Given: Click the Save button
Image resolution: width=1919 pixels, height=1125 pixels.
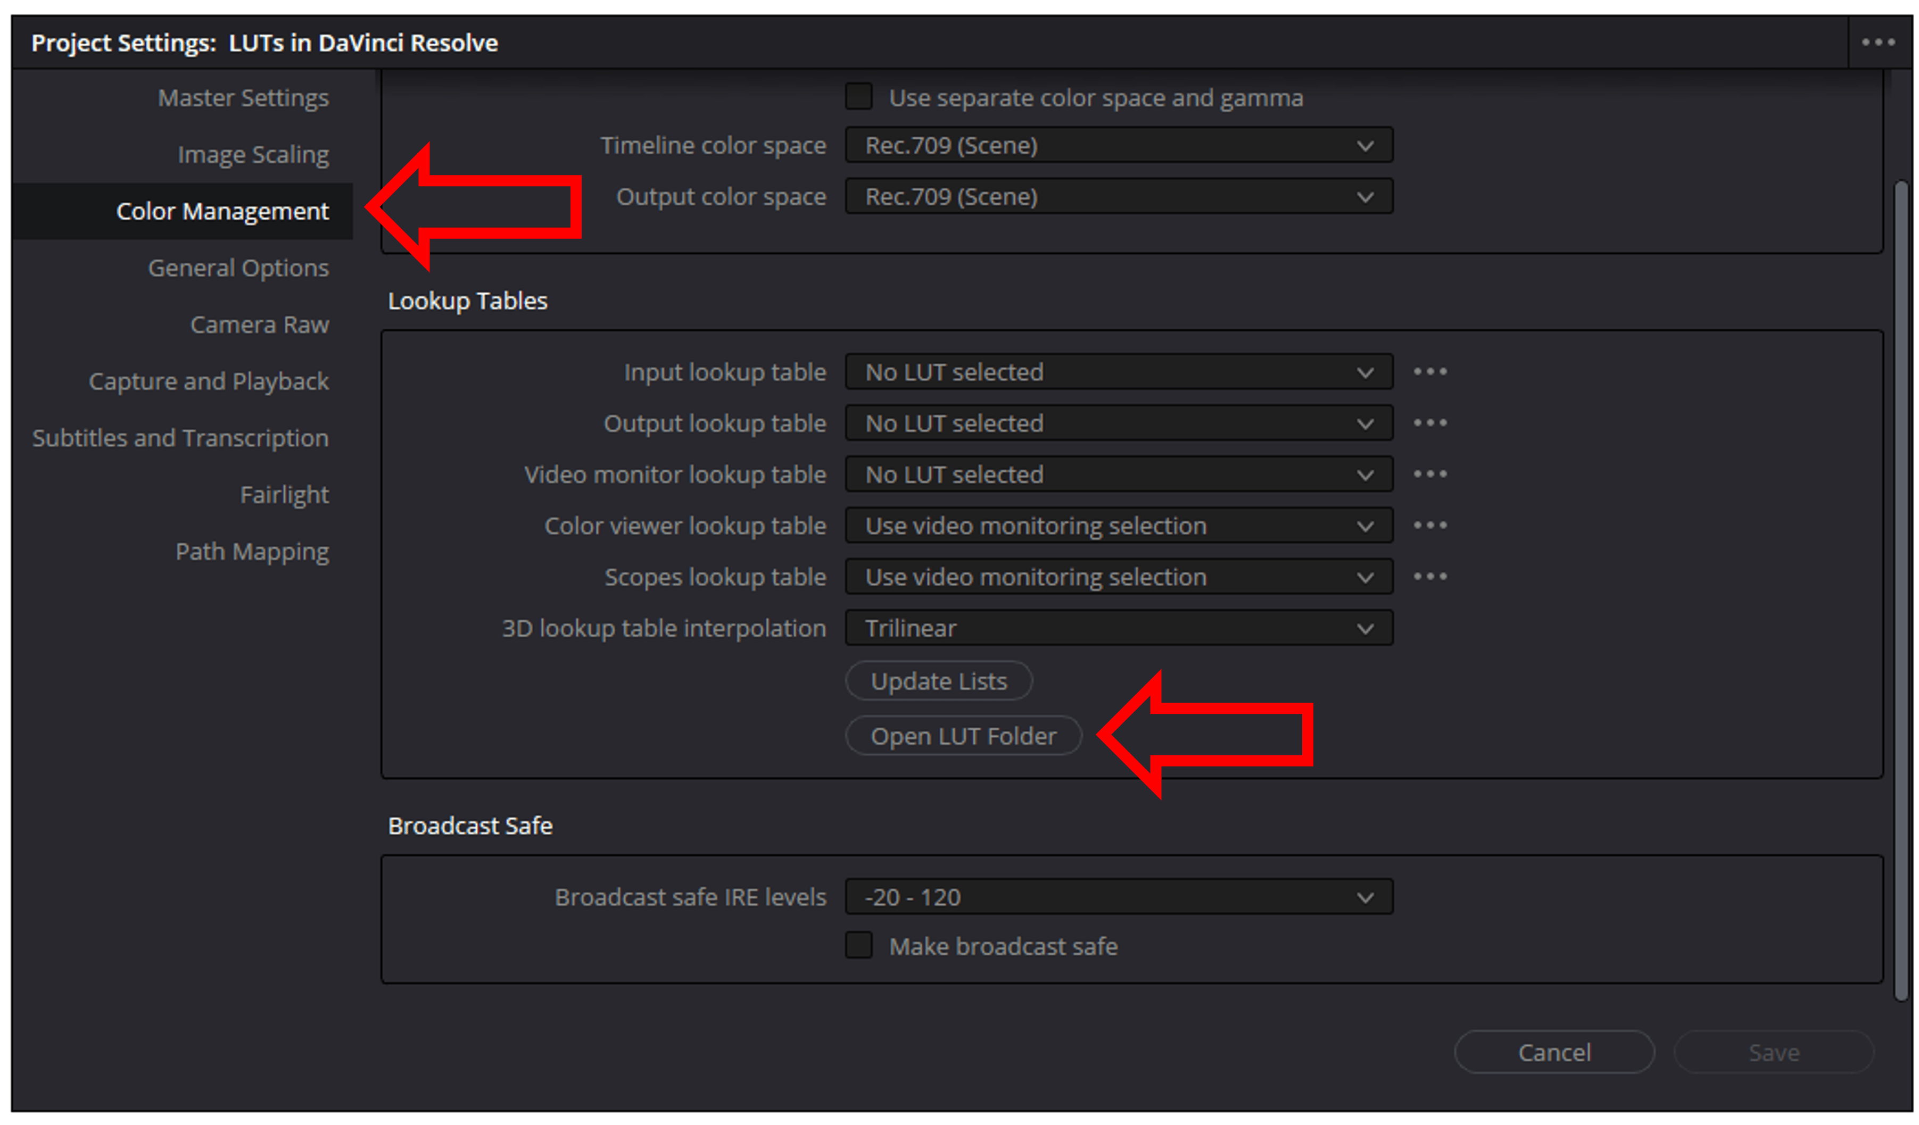Looking at the screenshot, I should (x=1774, y=1052).
